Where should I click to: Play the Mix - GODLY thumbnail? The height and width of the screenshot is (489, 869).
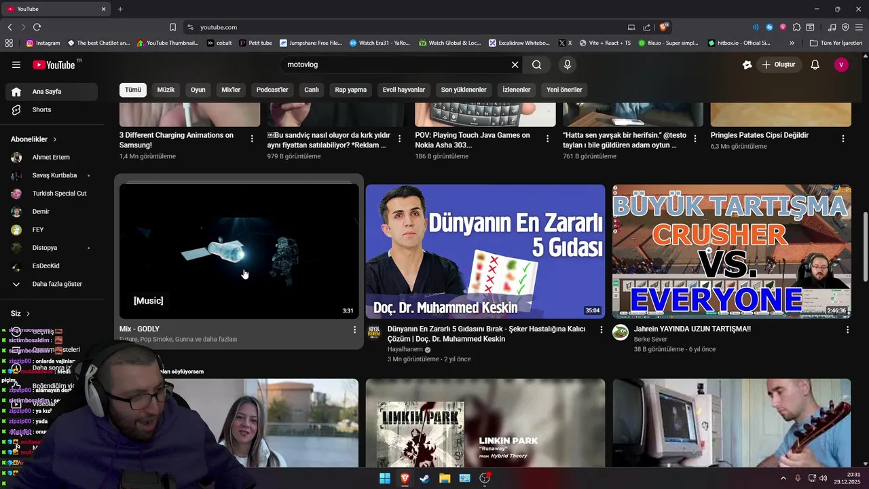(239, 251)
